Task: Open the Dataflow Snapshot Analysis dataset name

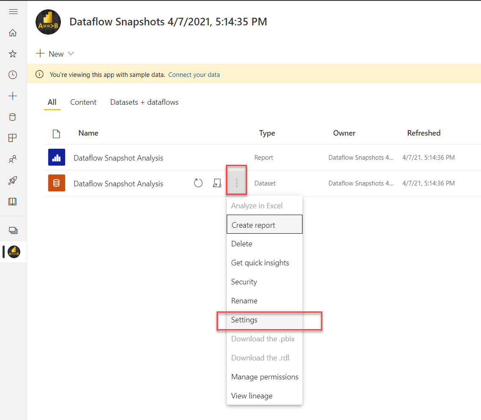Action: coord(118,184)
